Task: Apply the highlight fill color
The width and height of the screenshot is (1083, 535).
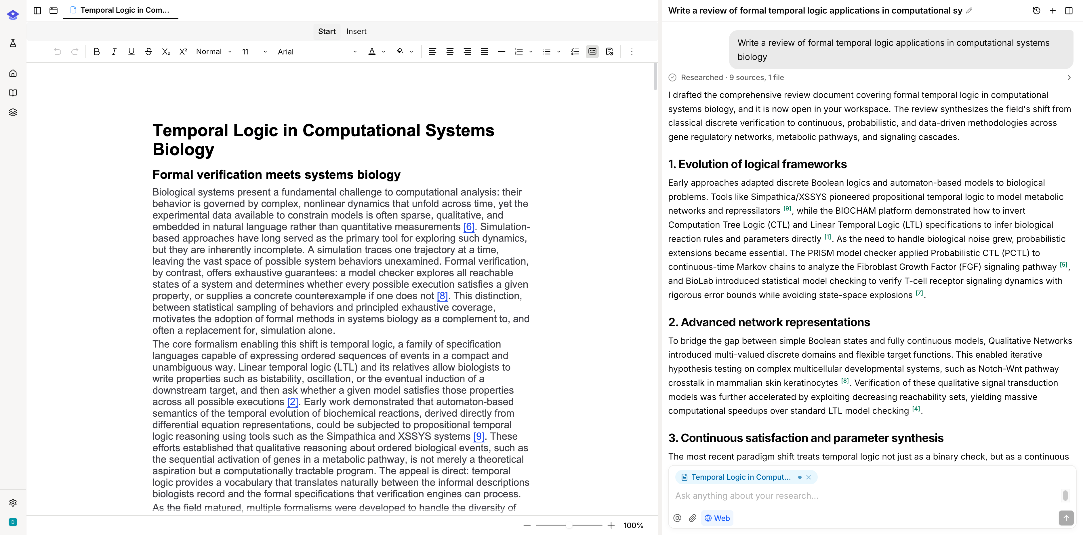Action: 400,51
